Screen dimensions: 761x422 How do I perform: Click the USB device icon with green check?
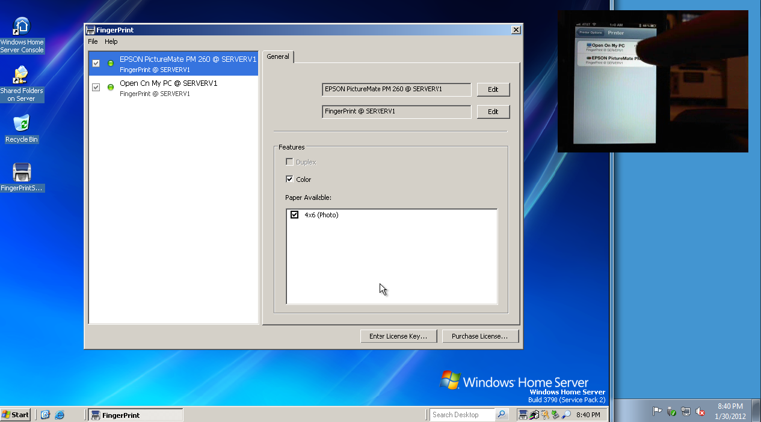tap(671, 411)
